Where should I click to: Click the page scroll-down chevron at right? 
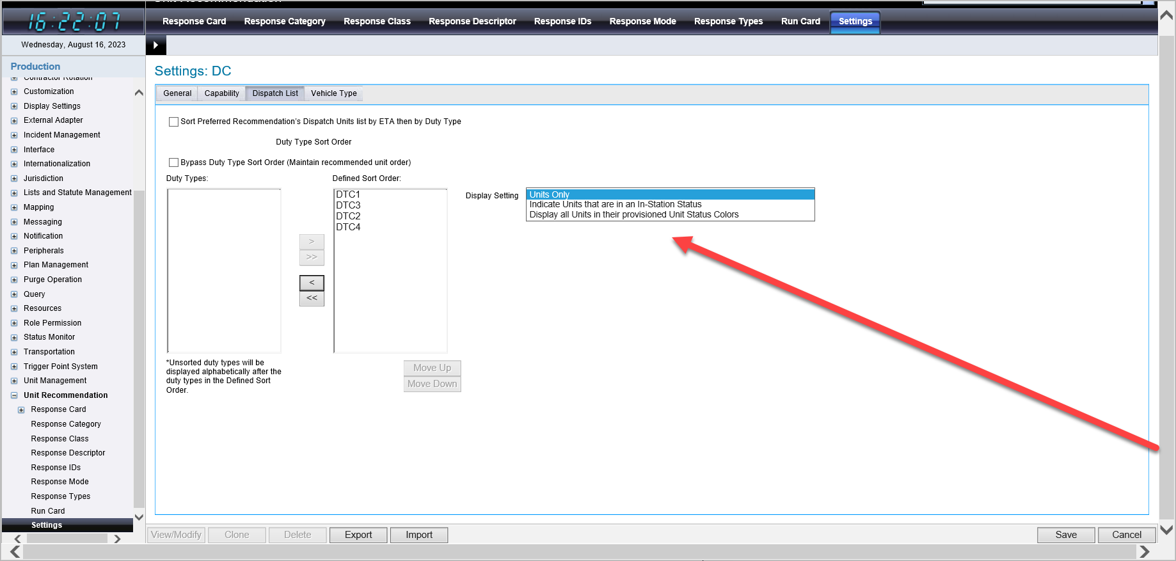1166,530
